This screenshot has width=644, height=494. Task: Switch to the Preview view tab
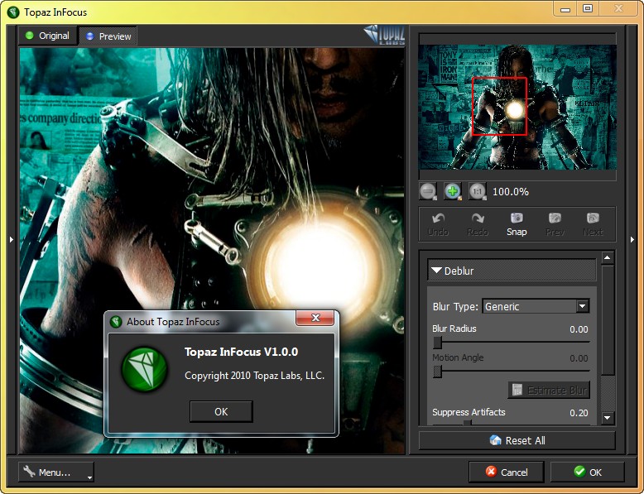[108, 36]
